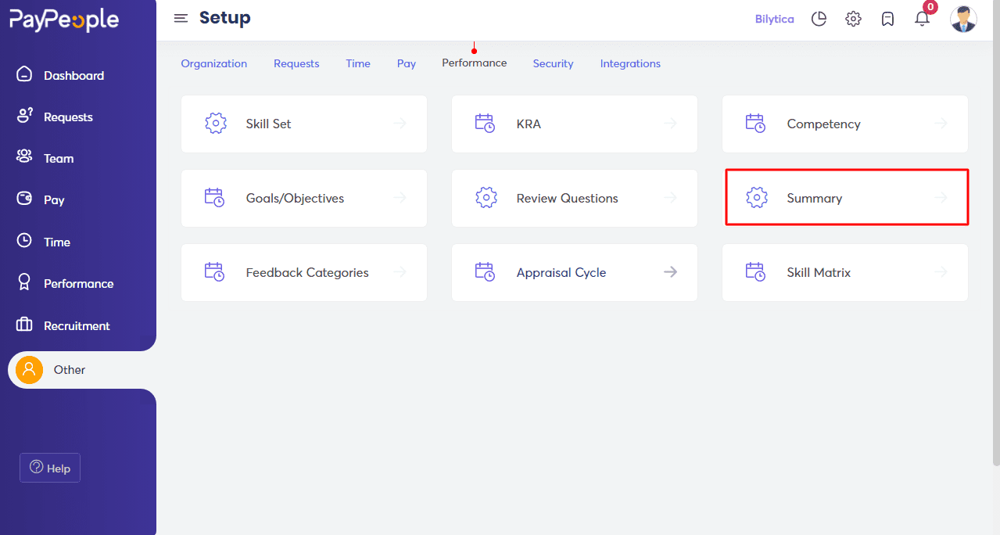Click arrow on the Appraisal Cycle card
The image size is (1000, 535).
pos(670,272)
